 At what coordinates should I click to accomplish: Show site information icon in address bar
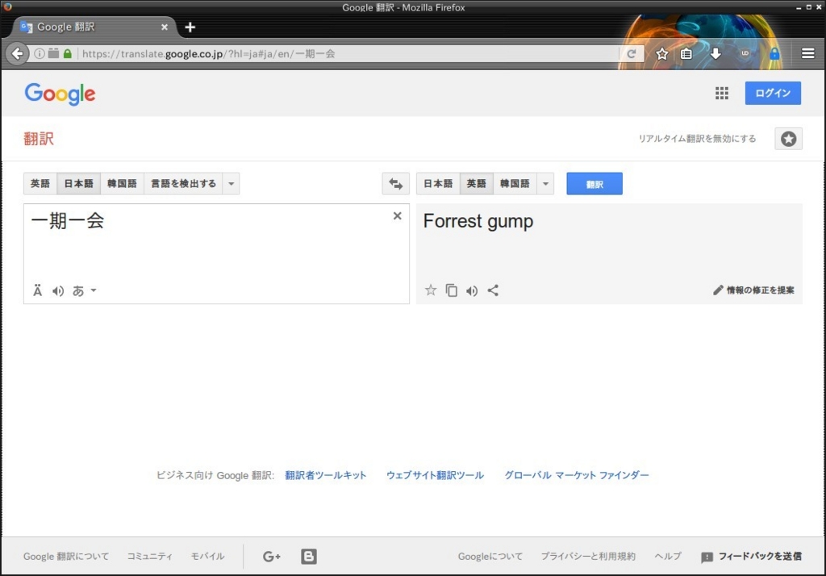39,53
